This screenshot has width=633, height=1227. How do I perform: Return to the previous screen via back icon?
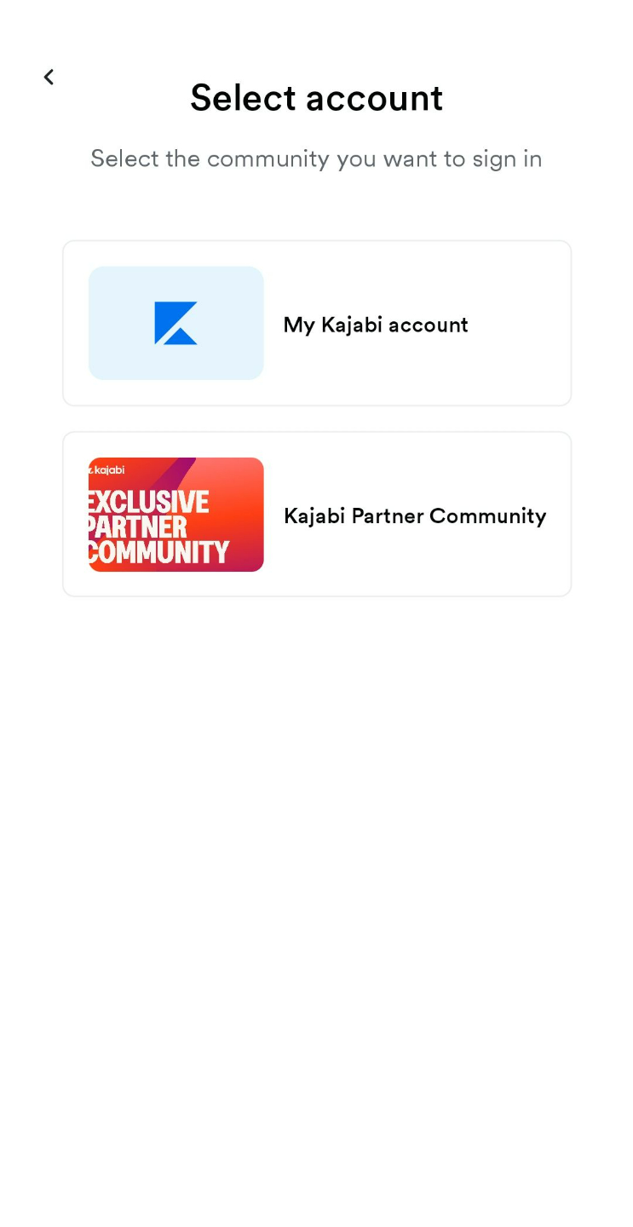pos(49,78)
